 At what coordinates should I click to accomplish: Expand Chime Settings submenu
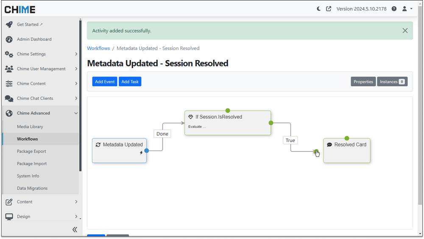pyautogui.click(x=76, y=54)
